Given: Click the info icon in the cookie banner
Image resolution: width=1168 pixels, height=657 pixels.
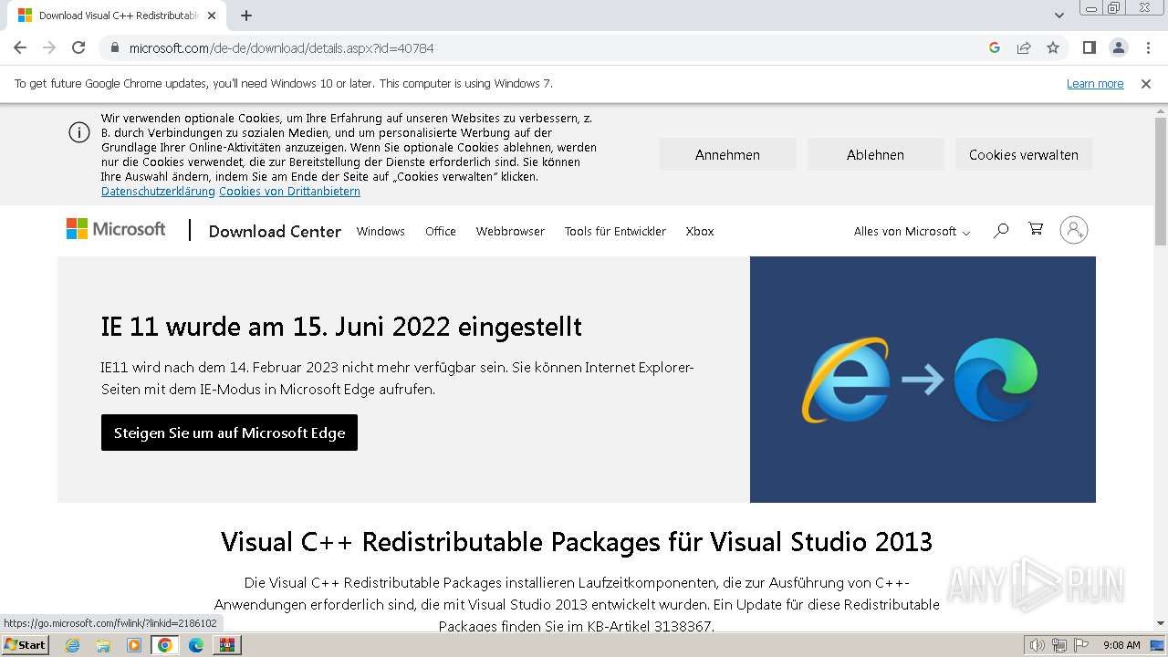Looking at the screenshot, I should 79,132.
